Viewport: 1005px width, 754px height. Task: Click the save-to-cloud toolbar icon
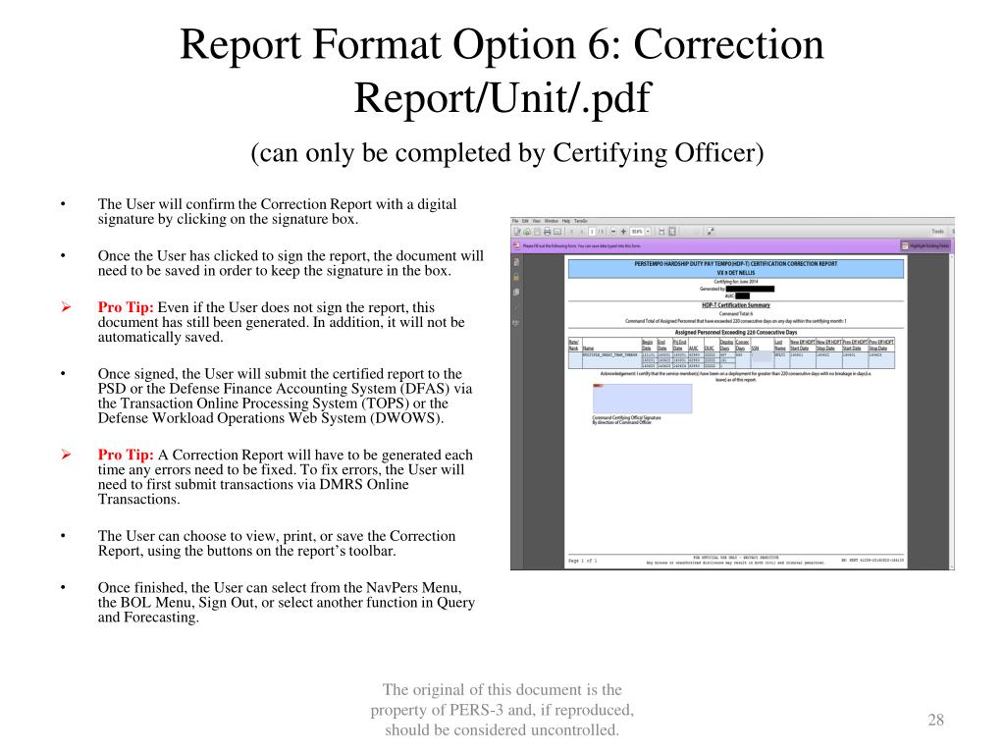[x=527, y=232]
